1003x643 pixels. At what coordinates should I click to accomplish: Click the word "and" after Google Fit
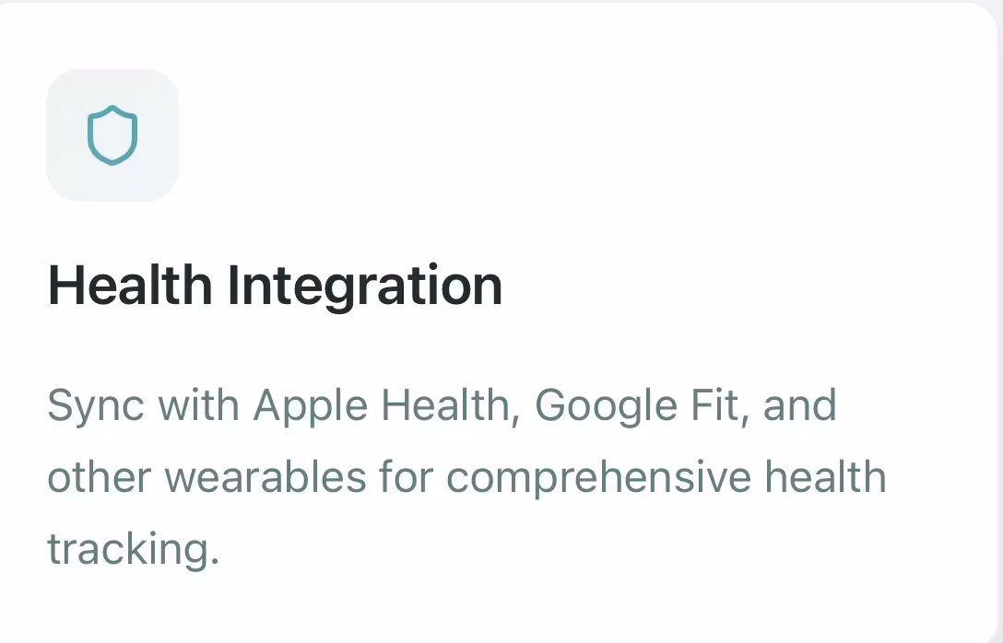coord(800,405)
